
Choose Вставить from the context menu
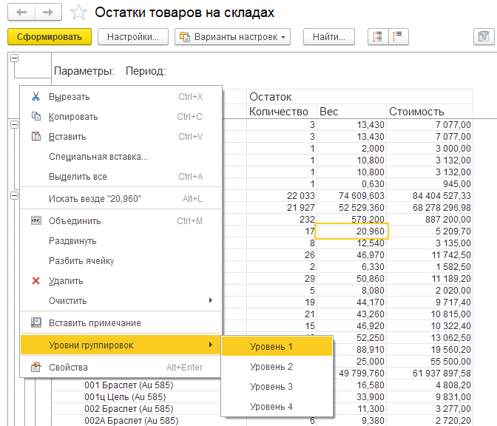coord(121,136)
